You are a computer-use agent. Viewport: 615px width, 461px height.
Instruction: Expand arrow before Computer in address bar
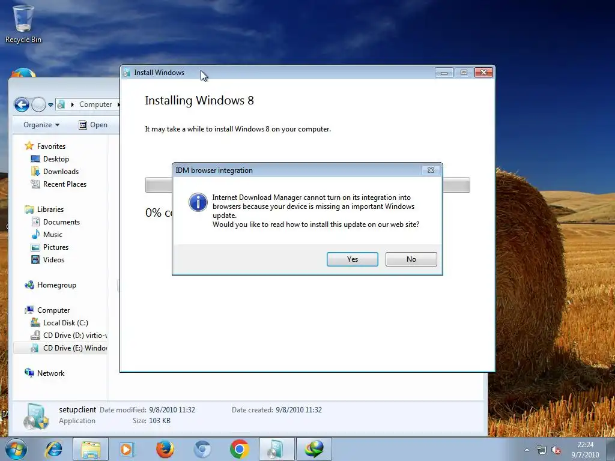[x=72, y=104]
